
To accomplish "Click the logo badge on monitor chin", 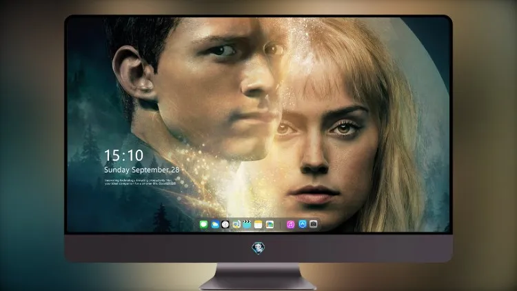I will 258,248.
